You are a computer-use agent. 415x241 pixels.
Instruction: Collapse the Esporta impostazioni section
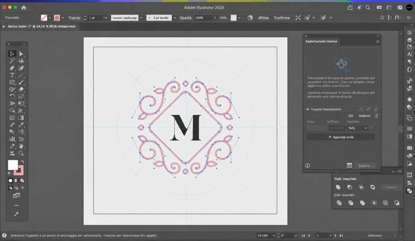308,109
